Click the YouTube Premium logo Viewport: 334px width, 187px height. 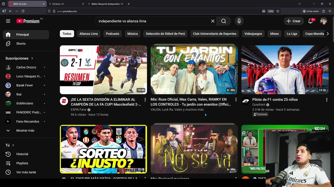28,21
